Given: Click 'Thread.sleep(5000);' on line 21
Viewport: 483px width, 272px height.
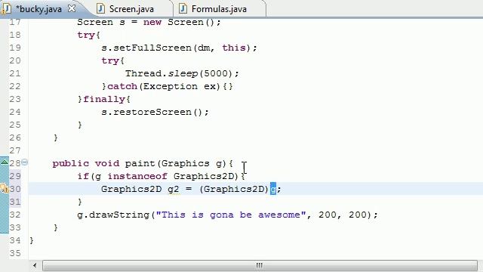Looking at the screenshot, I should 182,73.
